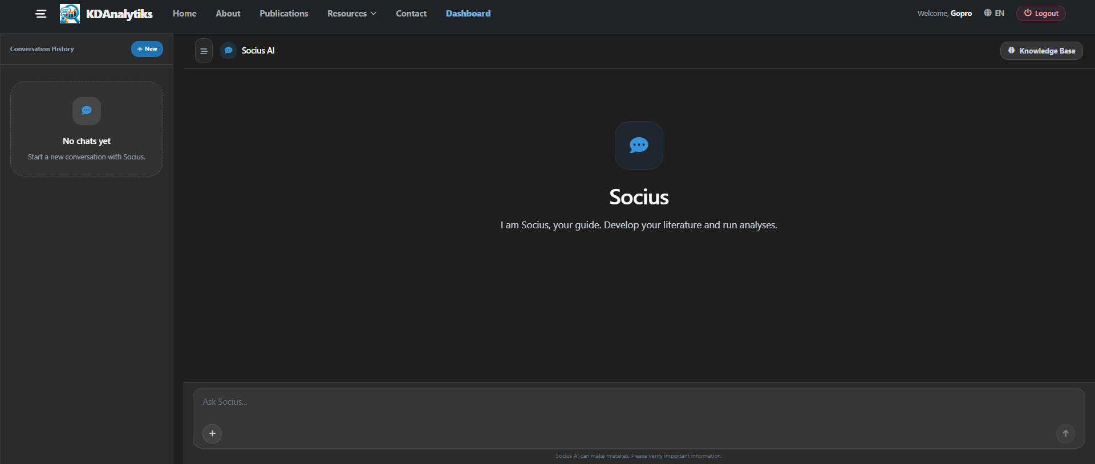Open the About page

pyautogui.click(x=228, y=14)
